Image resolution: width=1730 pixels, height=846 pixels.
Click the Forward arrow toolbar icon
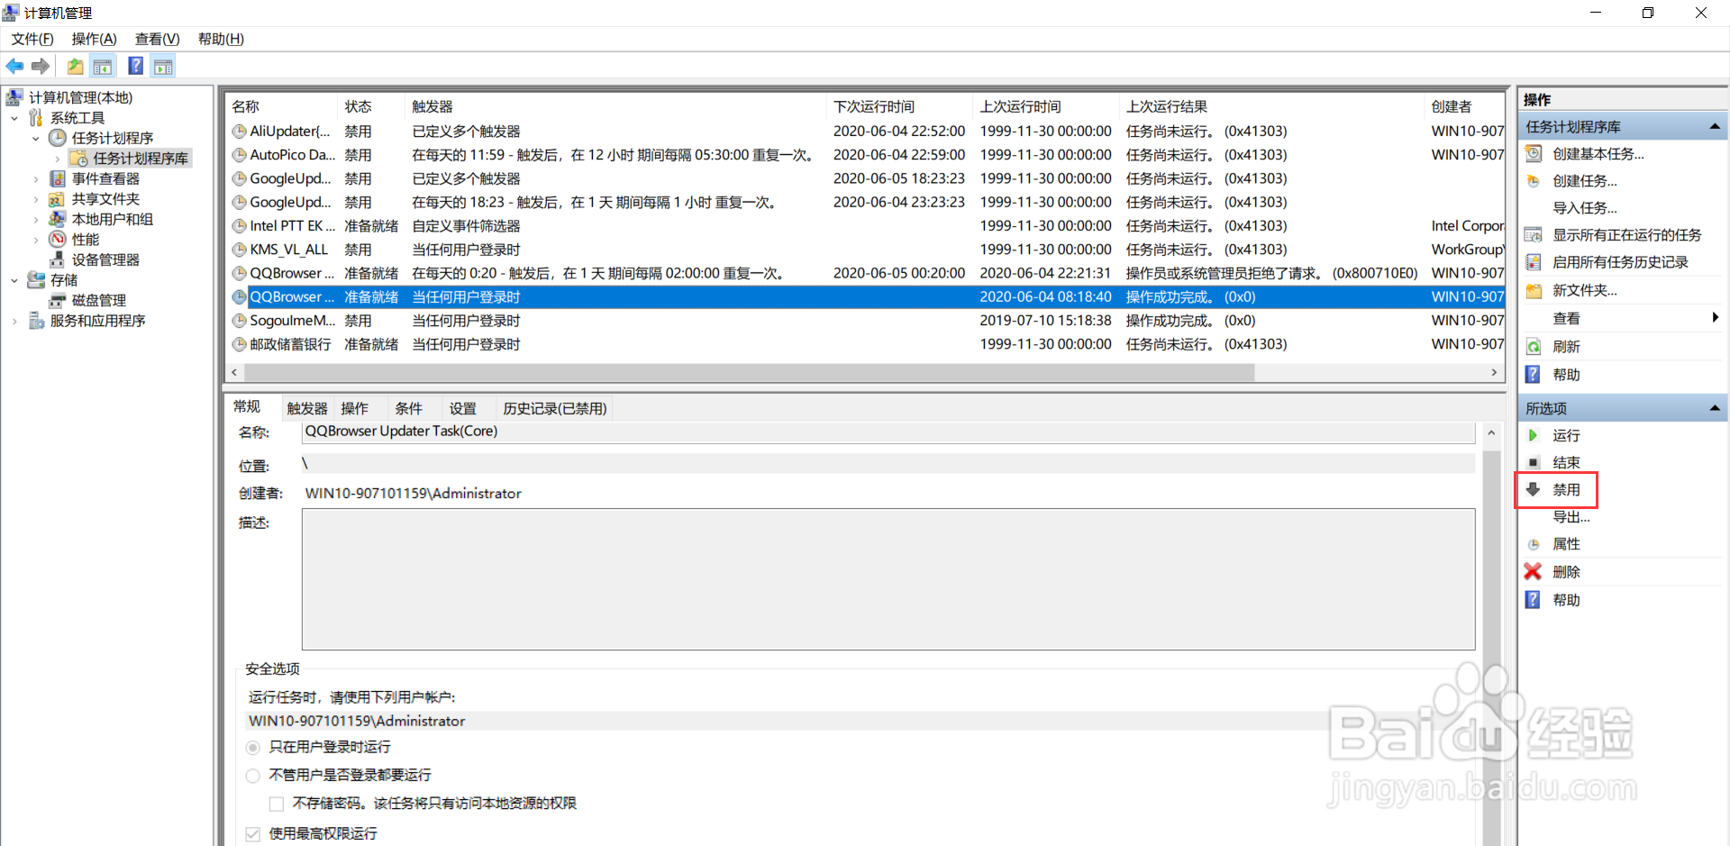tap(41, 66)
